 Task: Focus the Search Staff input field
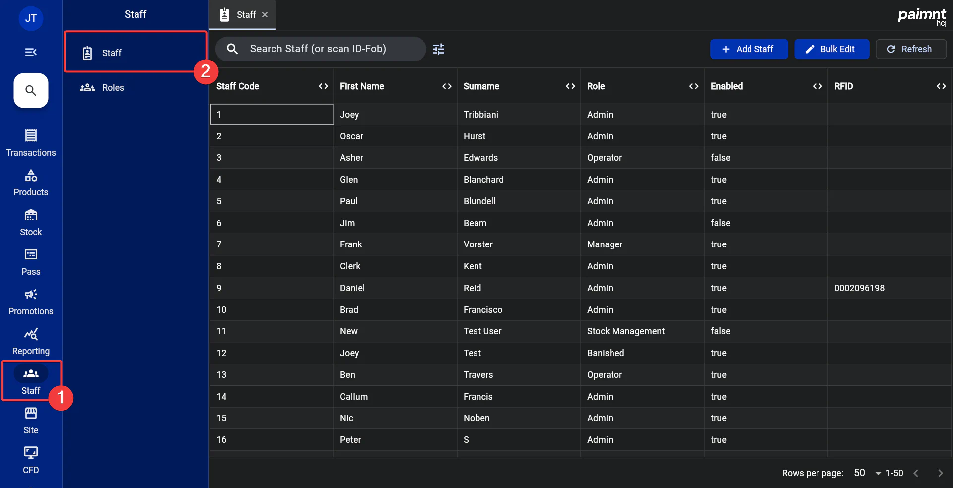[x=328, y=49]
